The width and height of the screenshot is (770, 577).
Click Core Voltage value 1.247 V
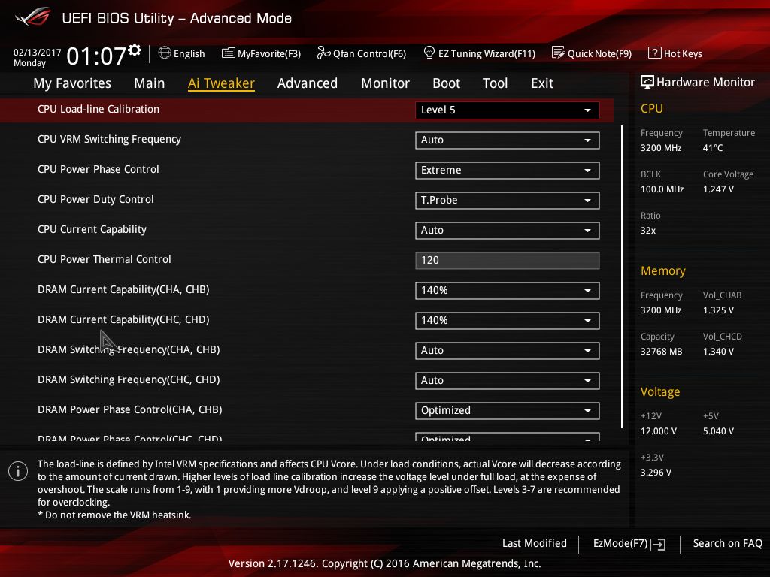(718, 189)
